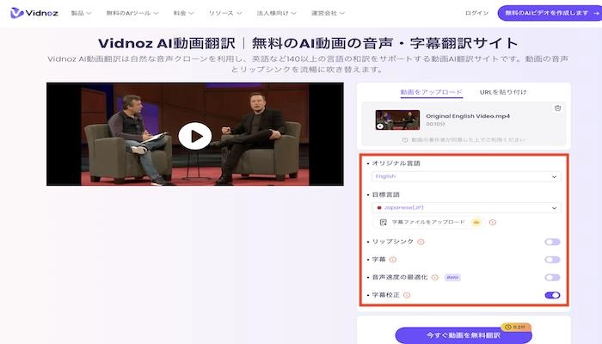Delete the uploaded Original English Video.mp4
Screen dimensions: 602x344
557,108
